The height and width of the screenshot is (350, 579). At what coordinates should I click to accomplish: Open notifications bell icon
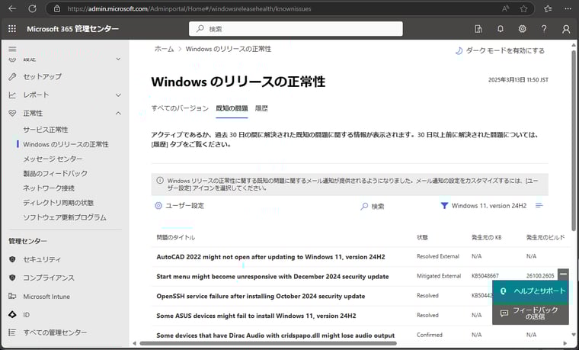click(501, 29)
